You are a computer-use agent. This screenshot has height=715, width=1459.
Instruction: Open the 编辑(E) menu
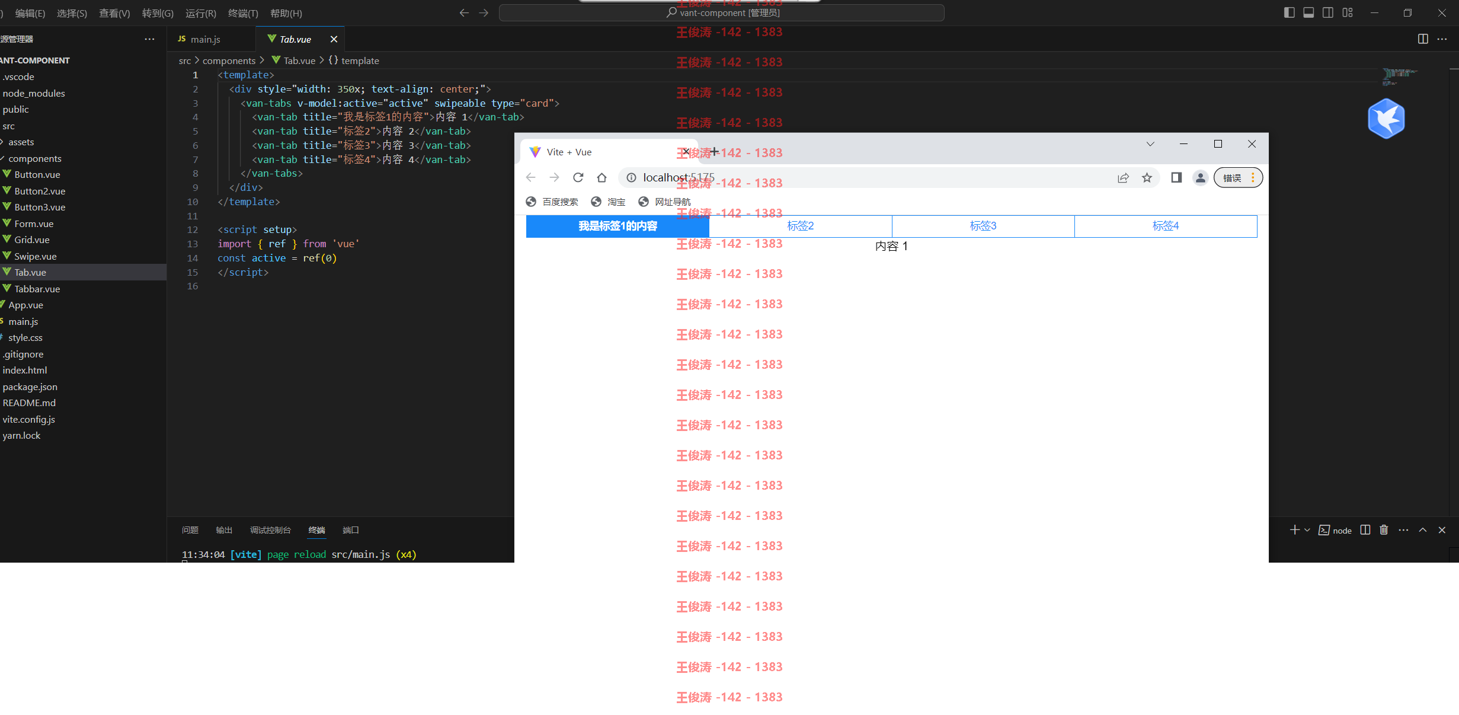tap(30, 13)
